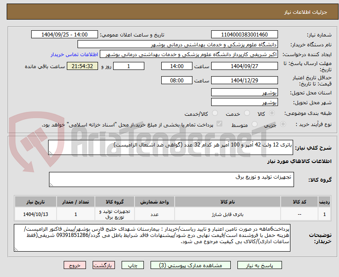Screen dimensions: 339x277
Task: Click the description box resize handle
Action: (x=50, y=153)
